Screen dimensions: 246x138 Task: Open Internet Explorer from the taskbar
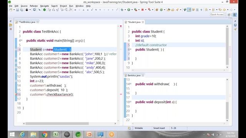(x=22, y=135)
